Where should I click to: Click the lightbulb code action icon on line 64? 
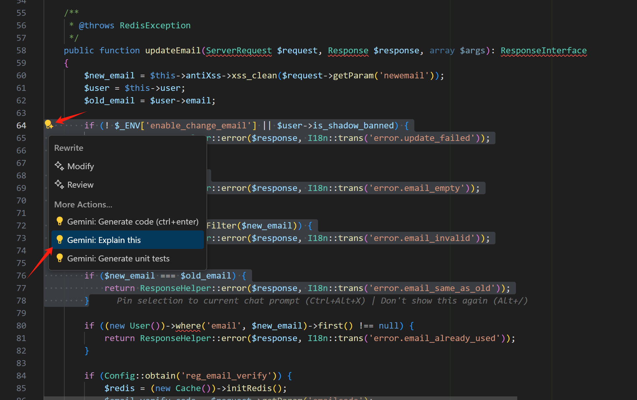(48, 124)
